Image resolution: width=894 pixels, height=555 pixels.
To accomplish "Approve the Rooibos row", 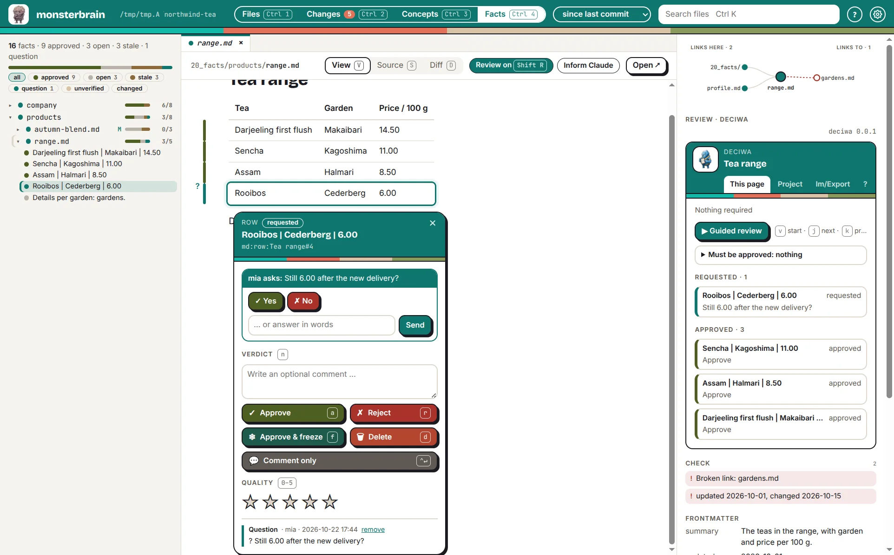I will [293, 413].
